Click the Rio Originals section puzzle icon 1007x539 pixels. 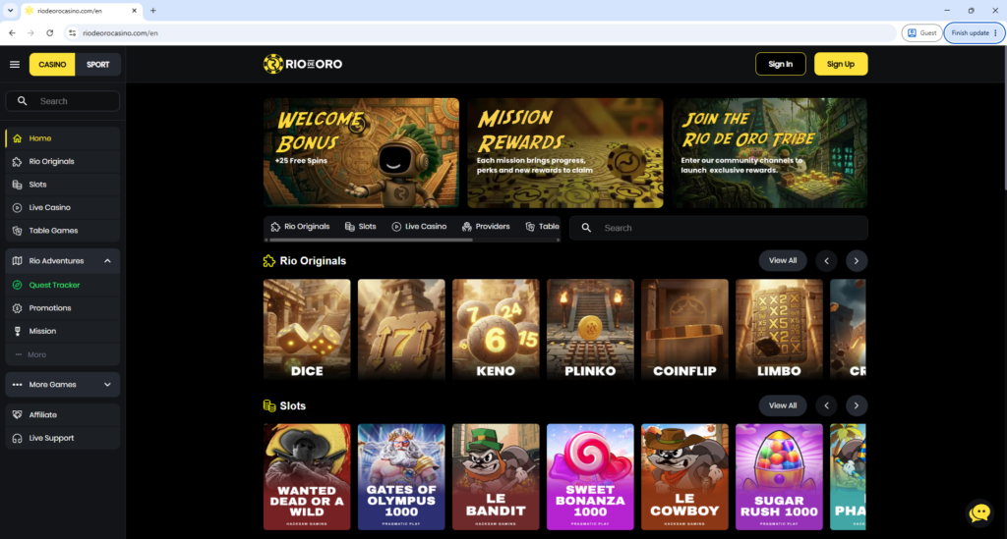click(269, 261)
